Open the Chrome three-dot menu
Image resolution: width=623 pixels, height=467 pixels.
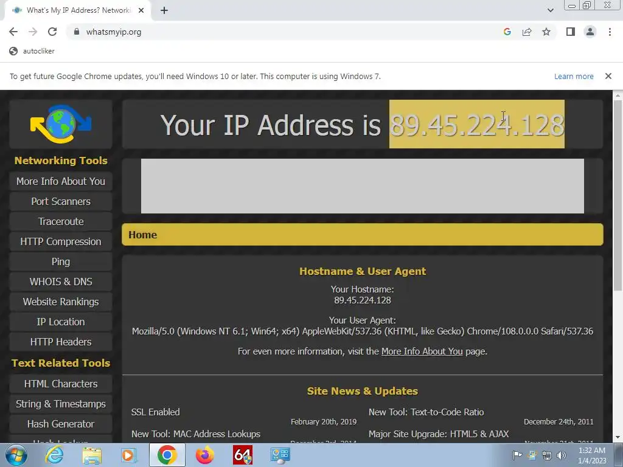tap(610, 32)
